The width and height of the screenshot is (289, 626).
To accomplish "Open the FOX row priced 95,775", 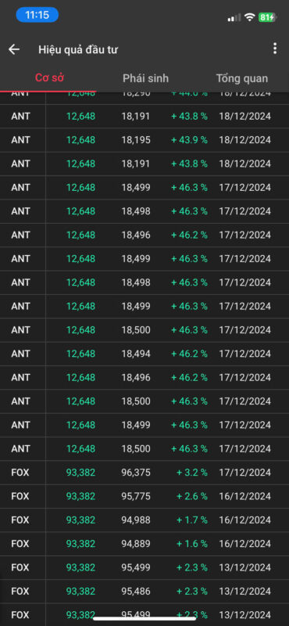I will [x=144, y=496].
